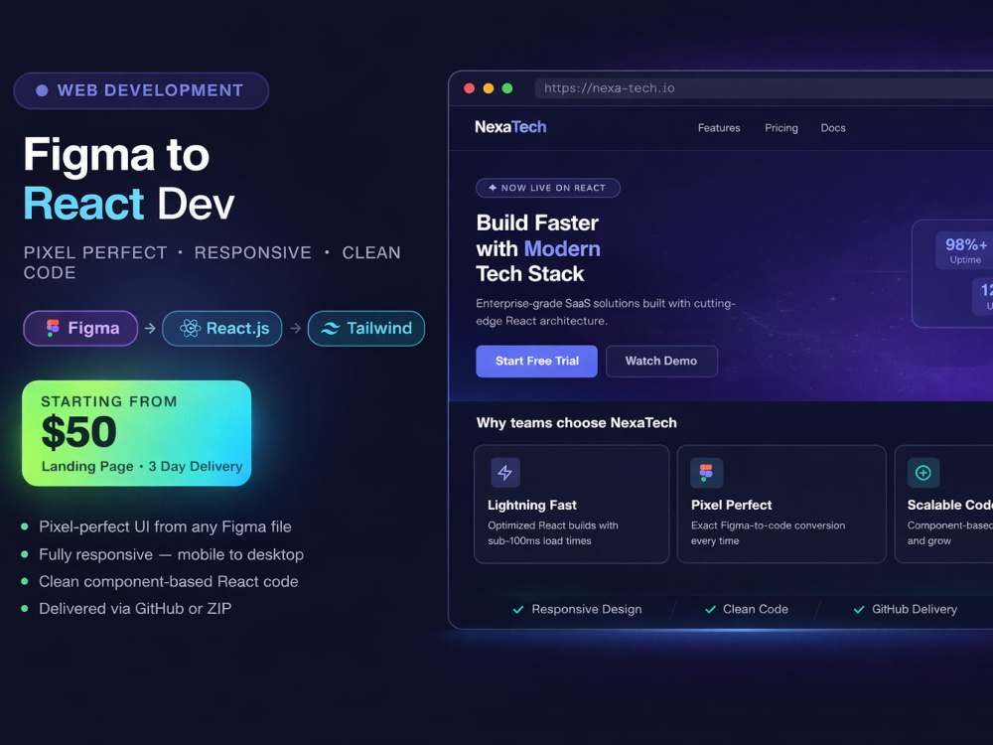
Task: Click the $50 starting price card
Action: [137, 433]
